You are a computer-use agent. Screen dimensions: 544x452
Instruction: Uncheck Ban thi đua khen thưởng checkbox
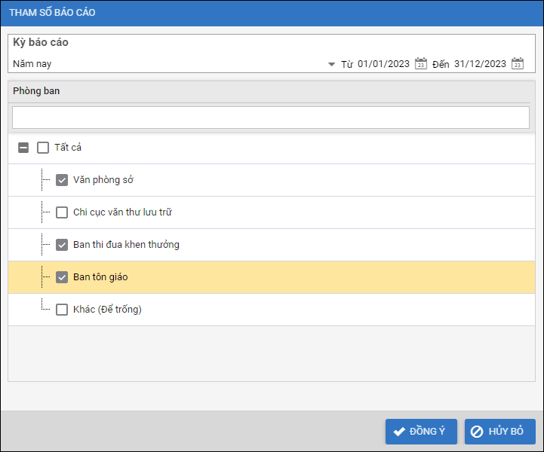pos(62,245)
